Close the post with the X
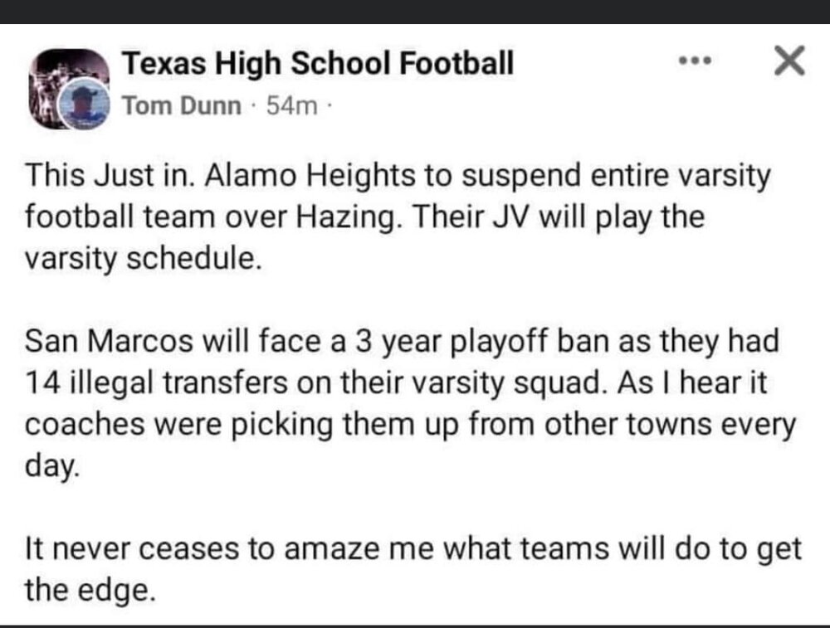 [788, 61]
